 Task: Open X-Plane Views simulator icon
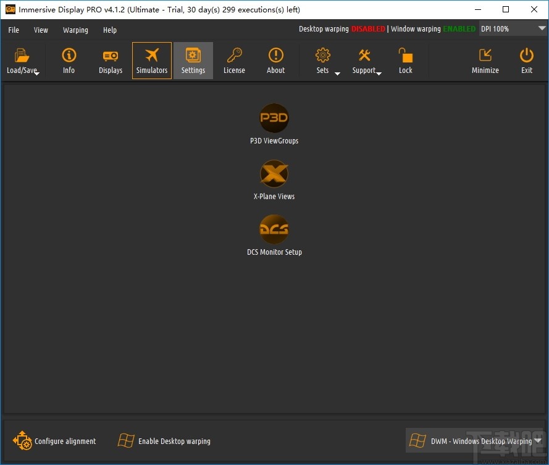click(x=274, y=174)
